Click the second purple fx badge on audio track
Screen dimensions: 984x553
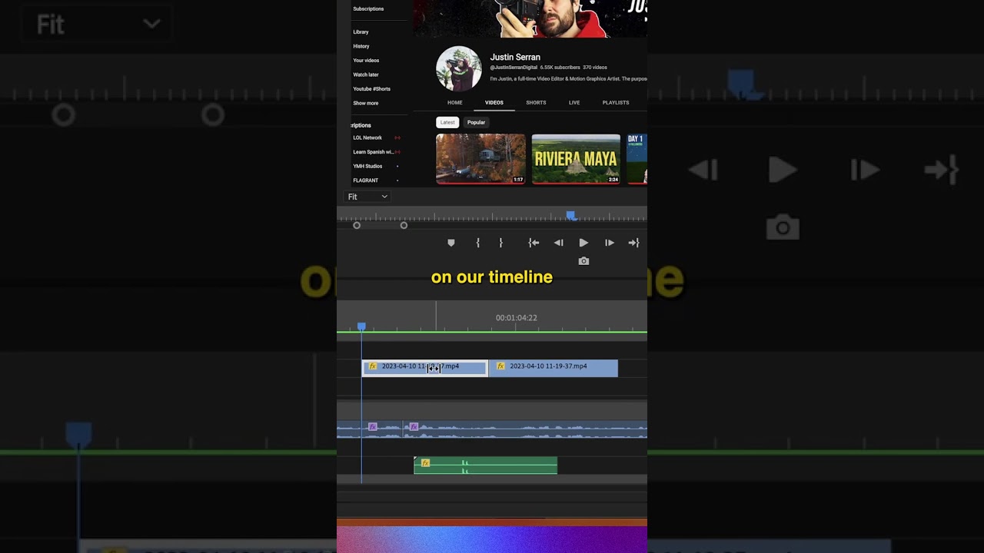click(414, 426)
